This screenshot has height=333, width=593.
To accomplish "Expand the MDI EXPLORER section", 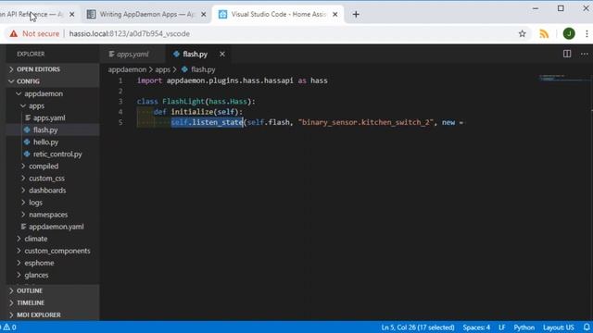I will (53, 314).
